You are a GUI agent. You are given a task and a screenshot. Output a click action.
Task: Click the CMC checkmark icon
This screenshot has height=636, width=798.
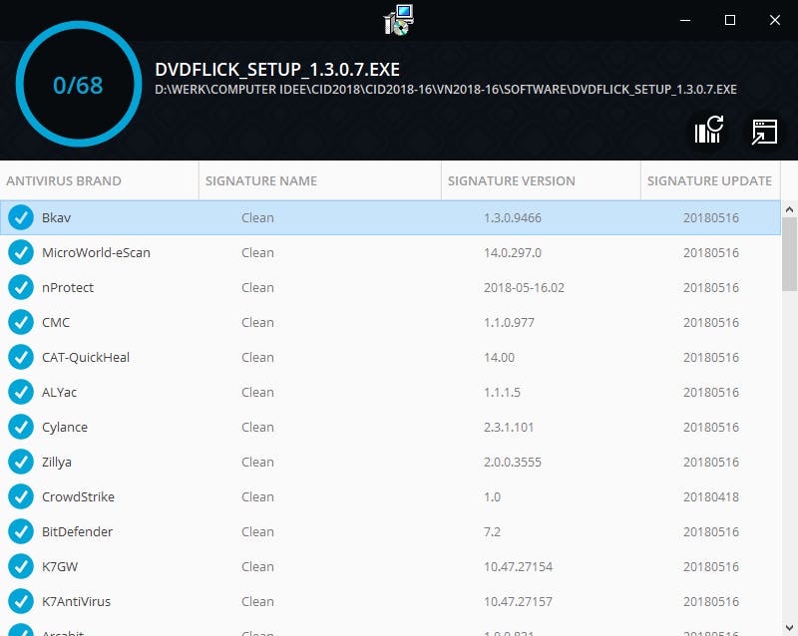[x=21, y=322]
